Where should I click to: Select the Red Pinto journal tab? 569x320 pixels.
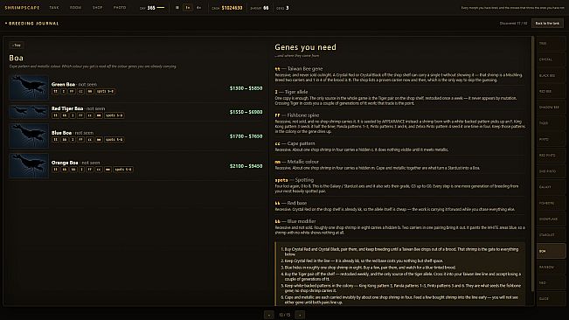click(551, 156)
